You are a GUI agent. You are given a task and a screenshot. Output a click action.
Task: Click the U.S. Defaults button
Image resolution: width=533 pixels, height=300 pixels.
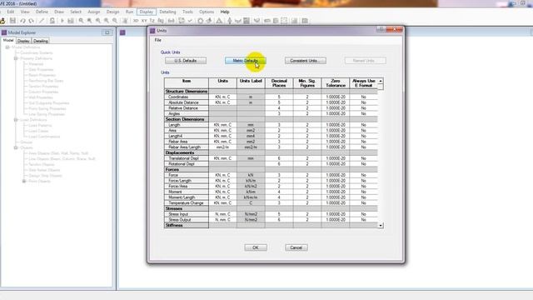(x=186, y=61)
